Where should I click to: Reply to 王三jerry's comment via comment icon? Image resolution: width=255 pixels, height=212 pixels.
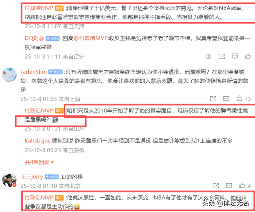pyautogui.click(x=229, y=185)
